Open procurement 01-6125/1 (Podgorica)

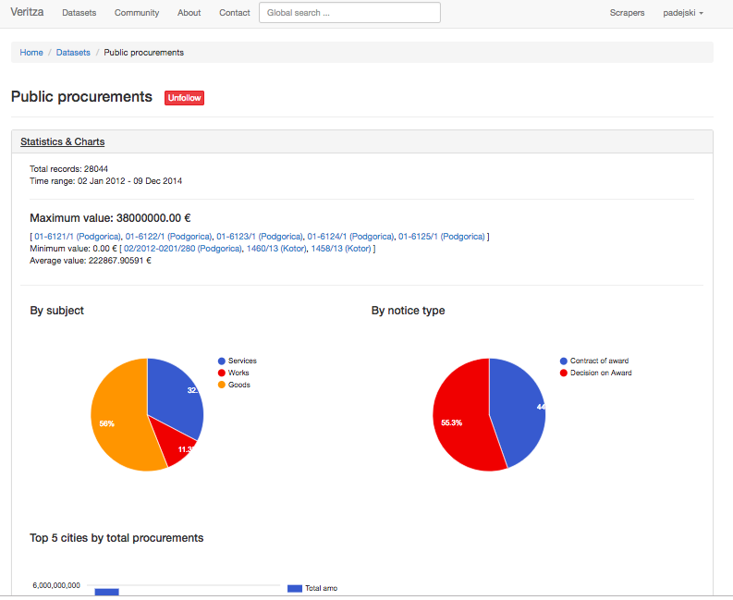tap(441, 236)
